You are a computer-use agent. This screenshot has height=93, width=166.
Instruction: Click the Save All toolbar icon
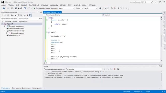(21, 8)
